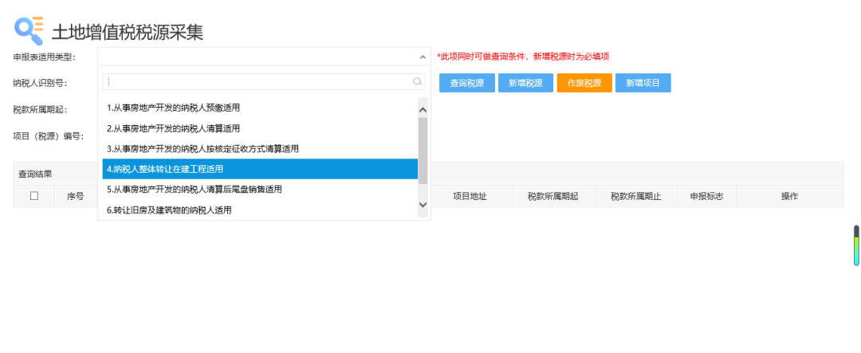
Task: Tick the select-all checkbox in results header
Action: click(34, 196)
